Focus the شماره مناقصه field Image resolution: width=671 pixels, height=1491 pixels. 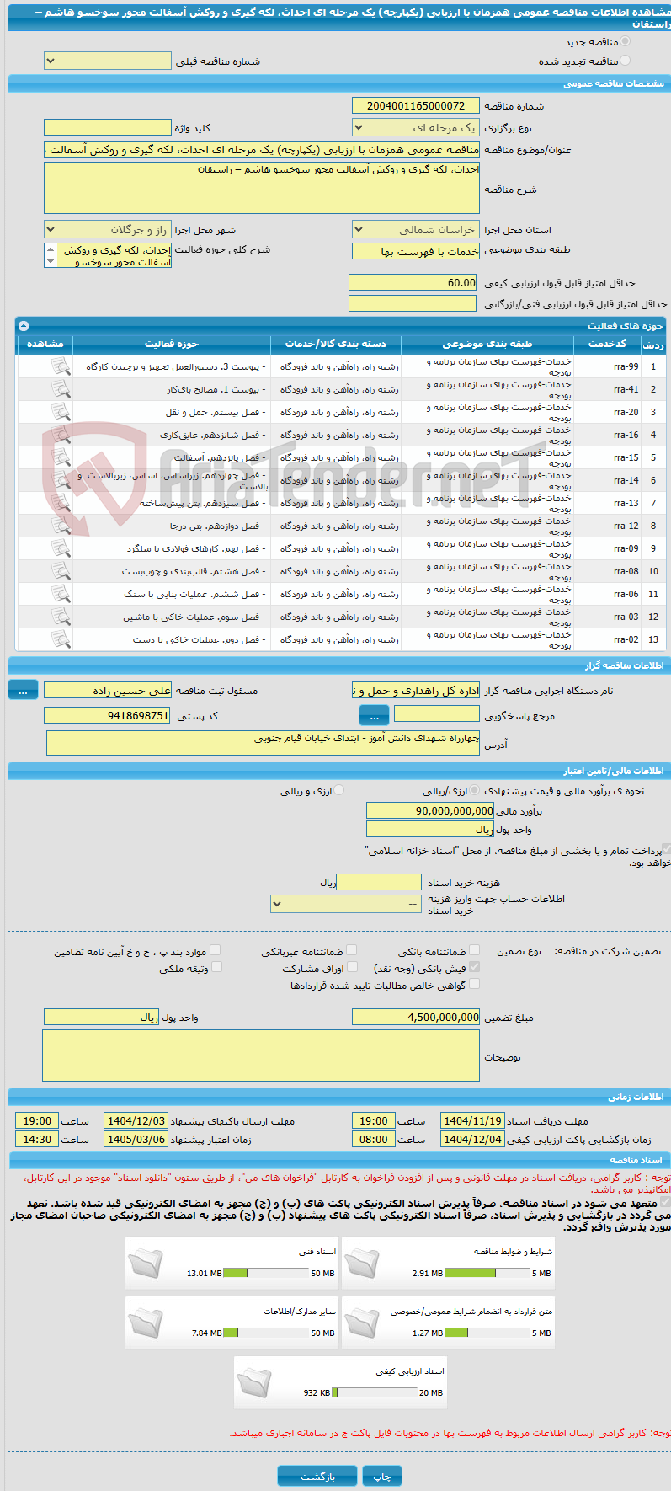click(415, 105)
